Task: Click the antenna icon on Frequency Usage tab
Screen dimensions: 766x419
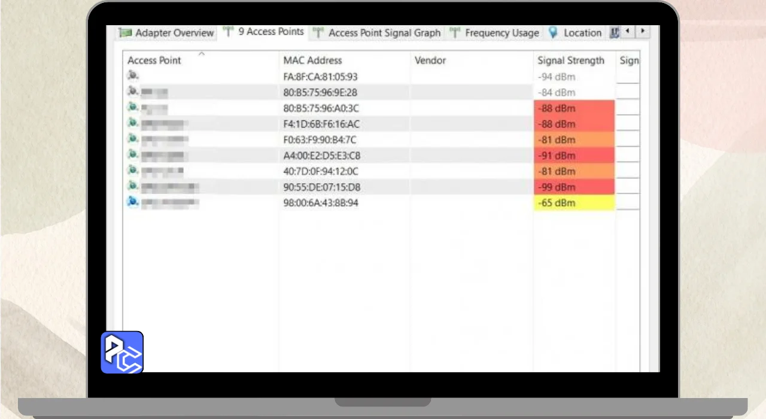Action: (x=455, y=33)
